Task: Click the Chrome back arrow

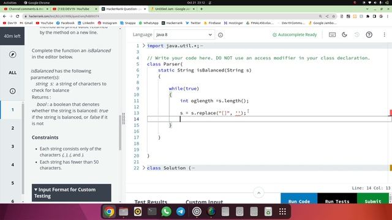Action: coord(4,16)
